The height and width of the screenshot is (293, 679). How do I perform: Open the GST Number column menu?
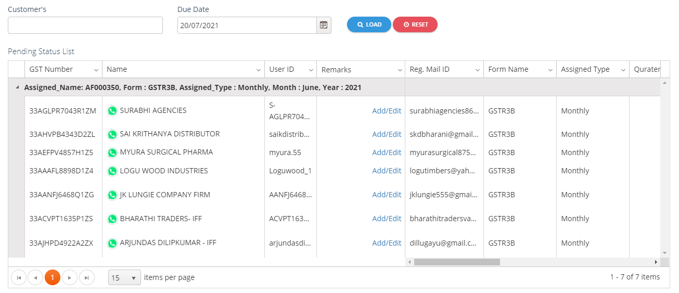tap(96, 70)
